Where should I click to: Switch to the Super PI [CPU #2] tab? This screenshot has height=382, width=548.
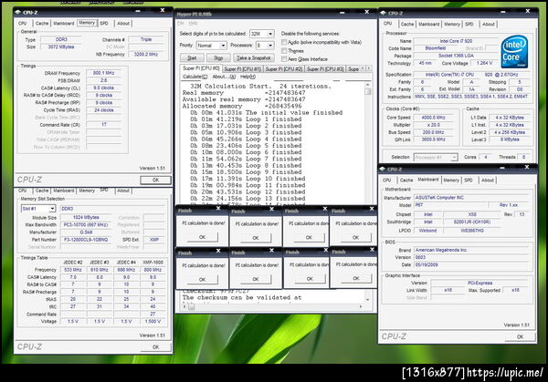coord(283,69)
